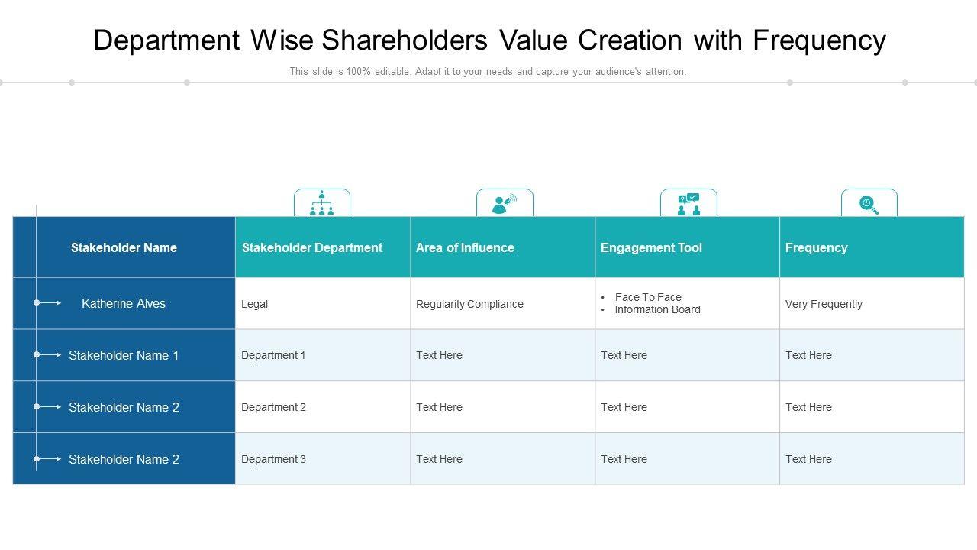
Task: Click the megaphone speaker person icon
Action: coord(505,204)
